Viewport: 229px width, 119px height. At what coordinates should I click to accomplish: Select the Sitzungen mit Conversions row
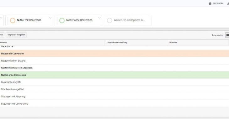click(x=114, y=104)
